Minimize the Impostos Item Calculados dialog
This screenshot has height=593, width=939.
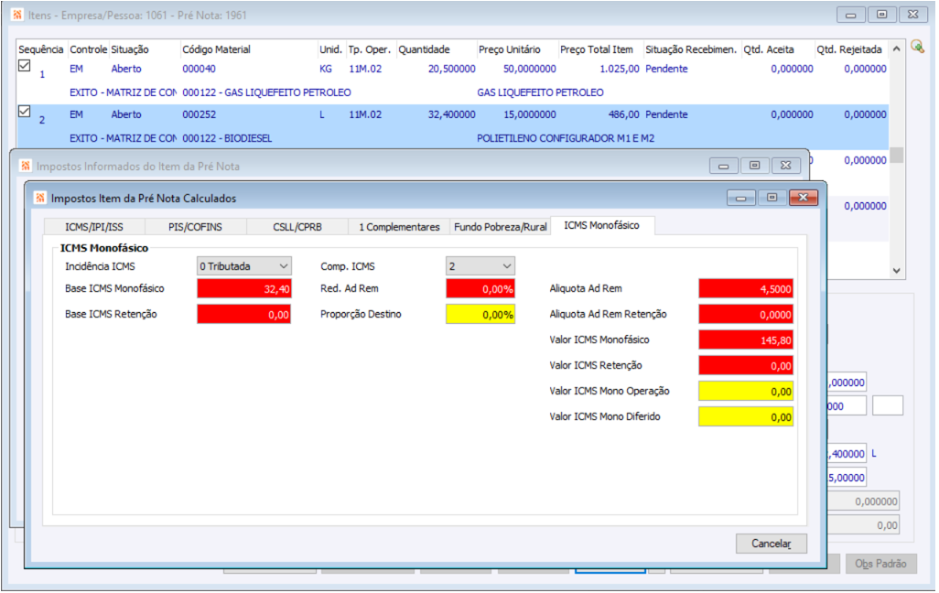[740, 197]
